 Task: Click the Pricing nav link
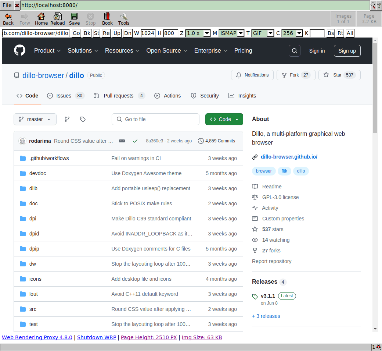pyautogui.click(x=243, y=50)
